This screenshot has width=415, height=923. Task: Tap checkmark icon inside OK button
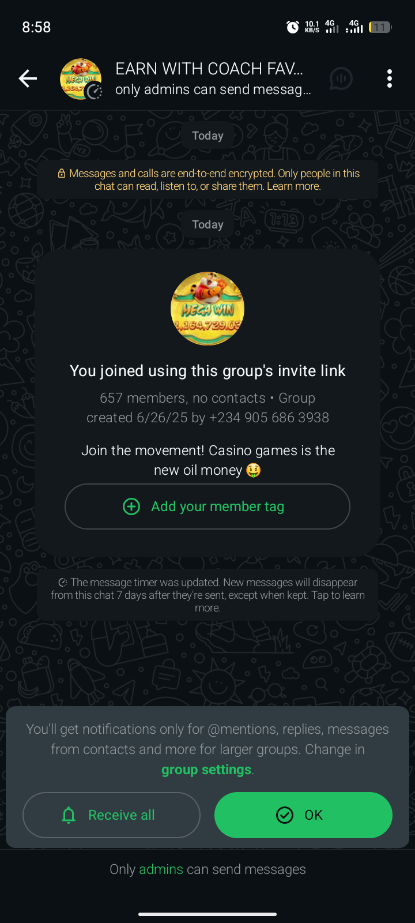pos(285,815)
